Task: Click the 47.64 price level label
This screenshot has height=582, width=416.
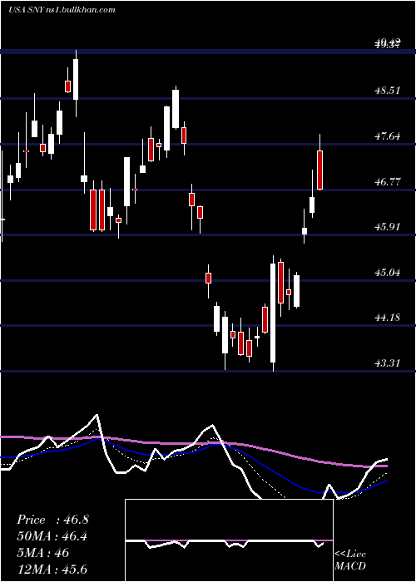Action: click(x=388, y=136)
